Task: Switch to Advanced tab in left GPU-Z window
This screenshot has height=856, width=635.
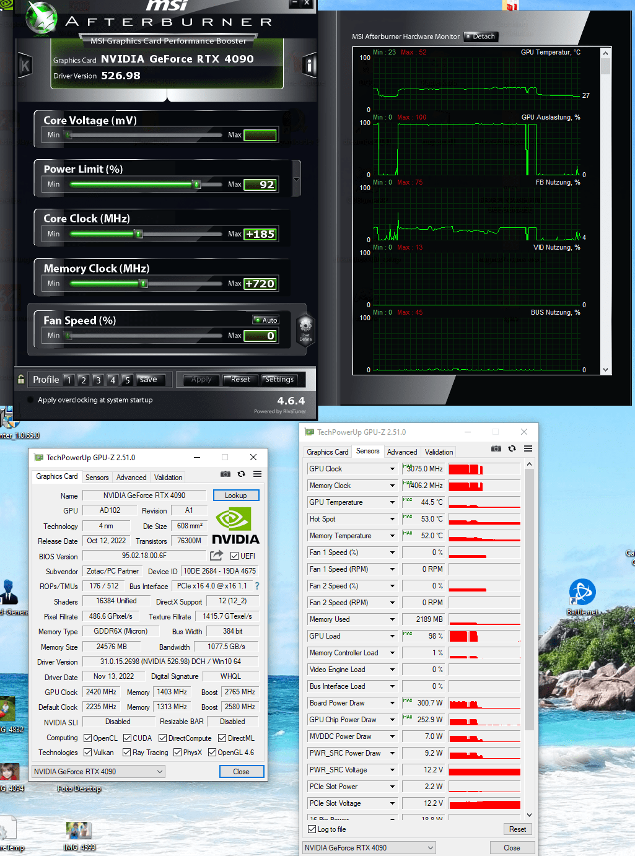Action: (131, 478)
